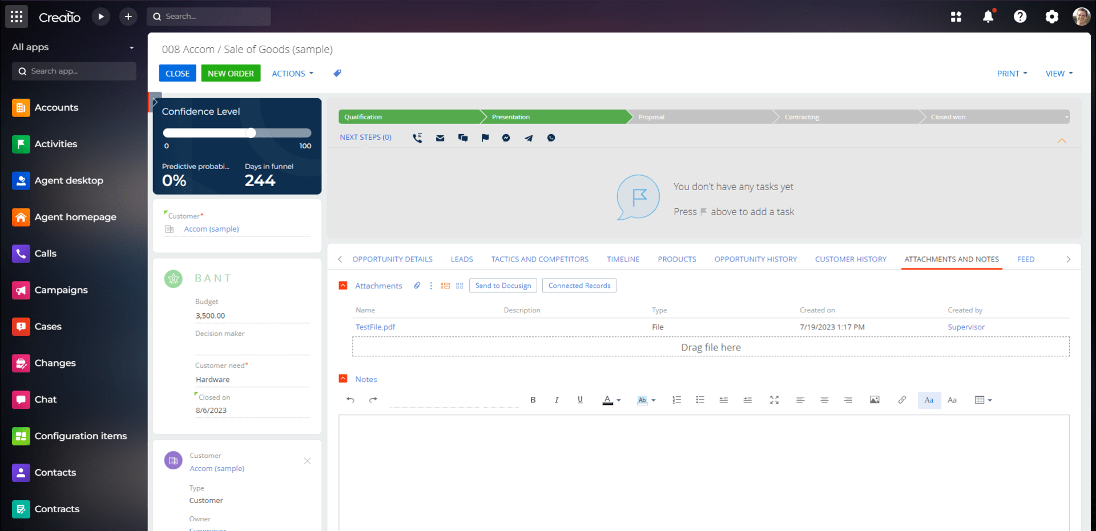Enable underline formatting in the Notes editor
Viewport: 1096px width, 531px height.
click(580, 400)
